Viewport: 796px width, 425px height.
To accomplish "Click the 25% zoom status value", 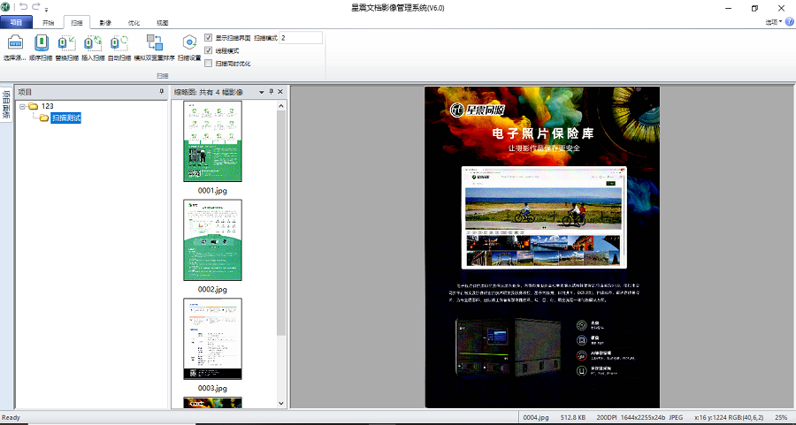I will [781, 417].
